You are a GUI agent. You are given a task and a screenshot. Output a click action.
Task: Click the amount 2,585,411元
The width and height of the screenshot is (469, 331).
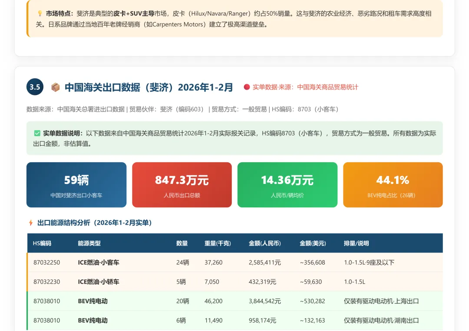pyautogui.click(x=265, y=262)
